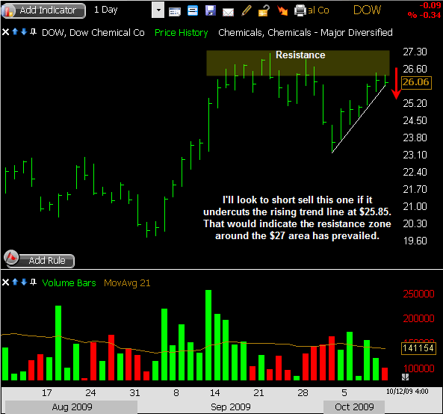443x414 pixels.
Task: Click the Oct 2009 timeline section
Action: click(354, 407)
